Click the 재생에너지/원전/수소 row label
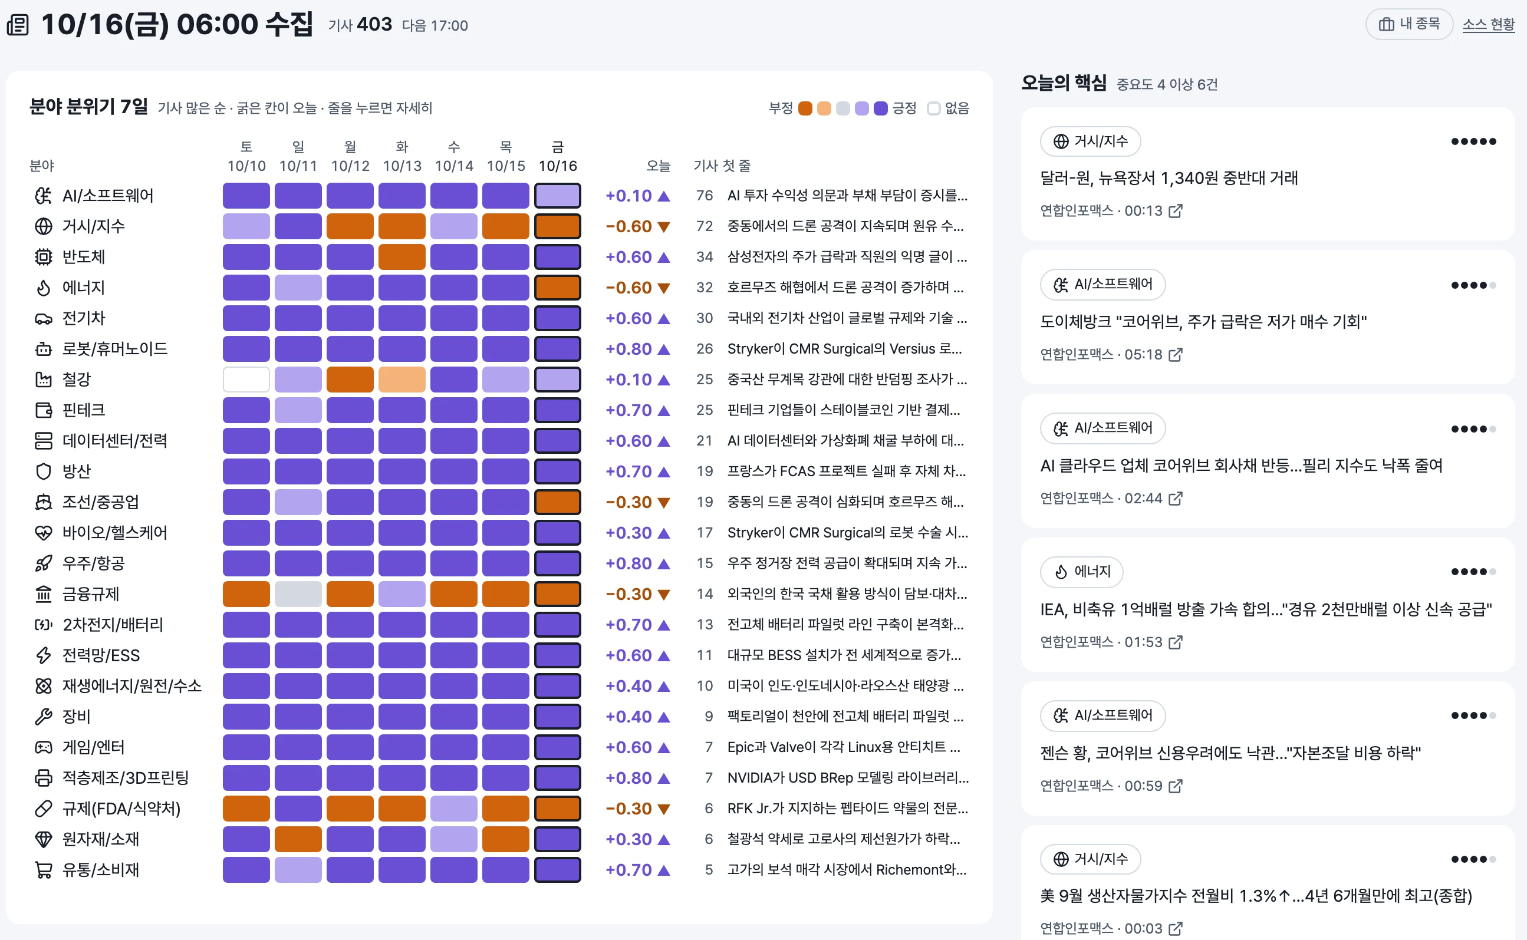 coord(132,687)
